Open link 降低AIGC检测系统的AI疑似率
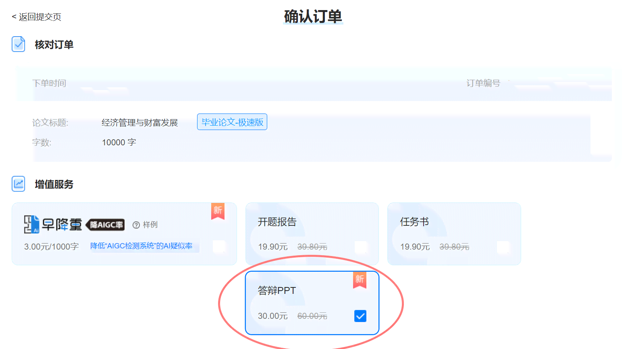634x349 pixels. pyautogui.click(x=141, y=246)
